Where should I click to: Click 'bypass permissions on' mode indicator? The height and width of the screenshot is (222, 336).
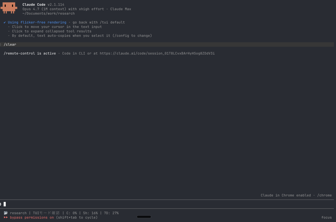(32, 218)
